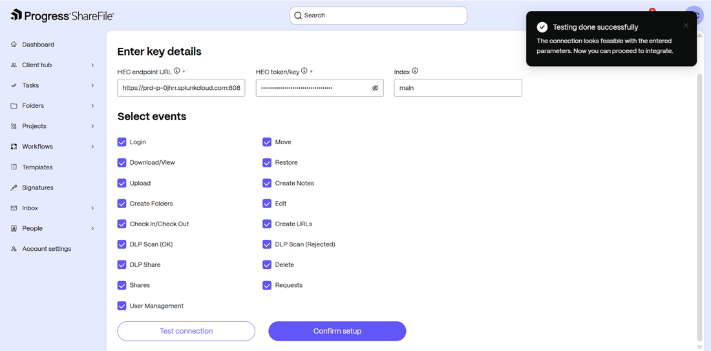Open Account settings from the sidebar

click(47, 248)
